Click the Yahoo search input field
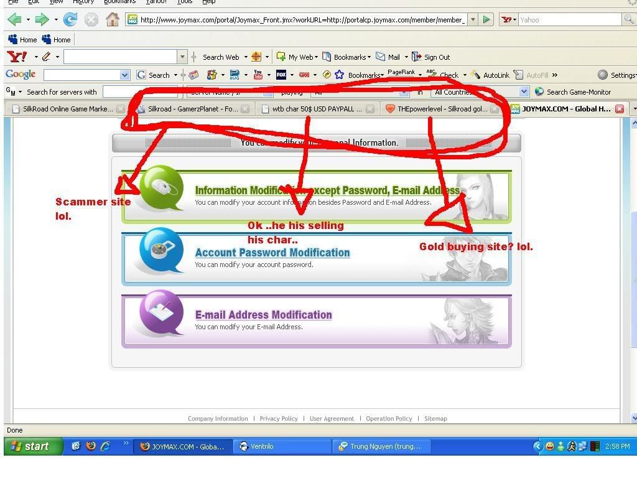 tap(569, 19)
